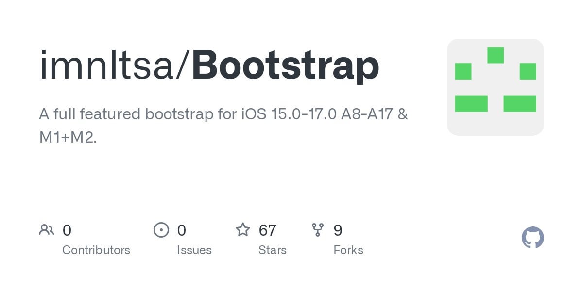Screen dimensions: 583x291
Task: Click the bottom-left green rectangle in avatar
Action: tap(471, 103)
